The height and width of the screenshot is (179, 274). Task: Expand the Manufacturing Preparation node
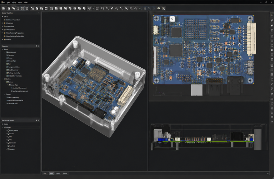pyautogui.click(x=3, y=33)
